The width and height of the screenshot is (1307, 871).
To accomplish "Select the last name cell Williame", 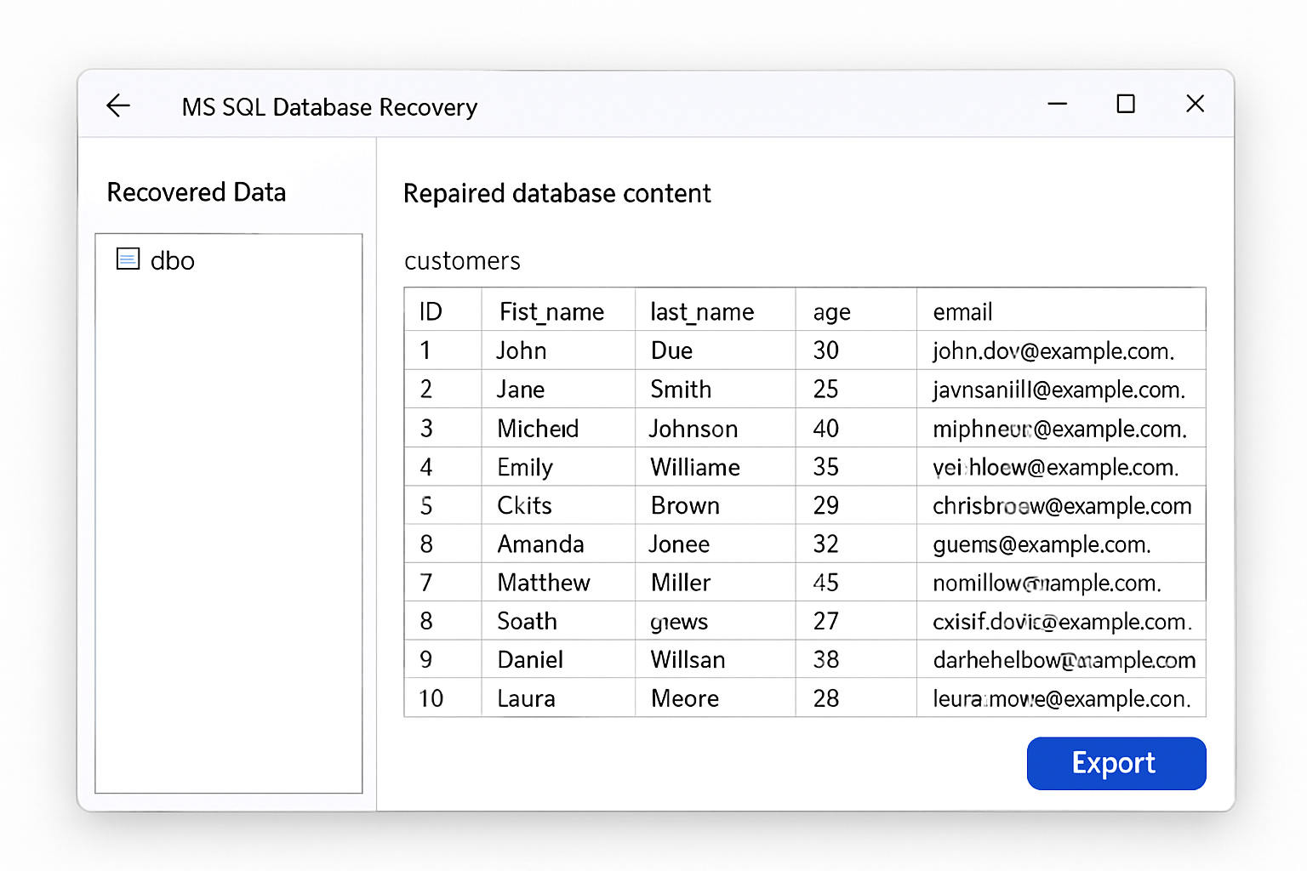I will pyautogui.click(x=715, y=467).
